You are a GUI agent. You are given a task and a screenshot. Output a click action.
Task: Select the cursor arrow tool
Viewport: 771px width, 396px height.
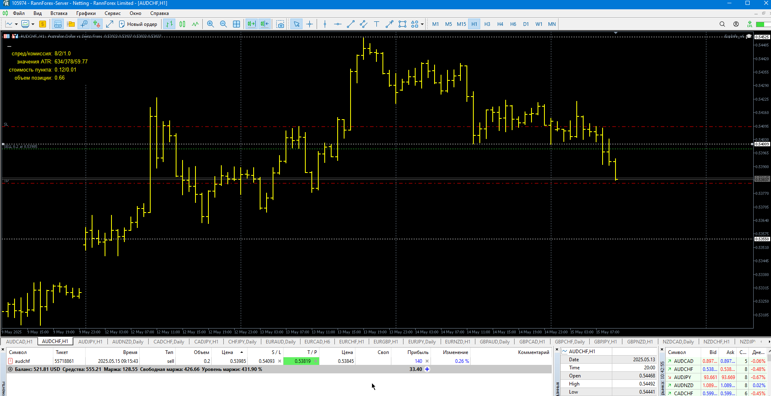(296, 24)
